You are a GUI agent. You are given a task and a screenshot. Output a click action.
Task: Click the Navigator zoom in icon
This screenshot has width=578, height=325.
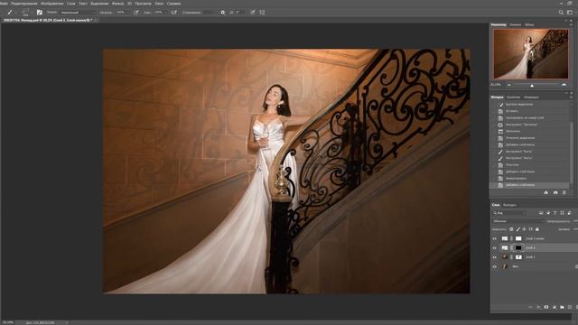[564, 85]
